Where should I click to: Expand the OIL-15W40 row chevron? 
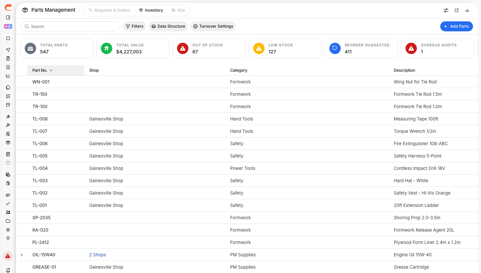click(22, 255)
